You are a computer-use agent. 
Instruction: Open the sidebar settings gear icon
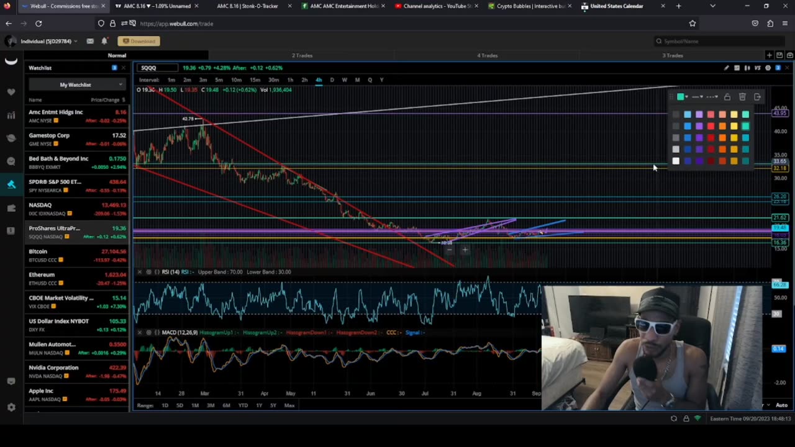tap(11, 407)
